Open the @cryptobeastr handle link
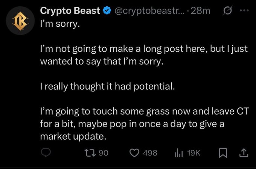Image resolution: width=256 pixels, height=169 pixels. (x=149, y=11)
